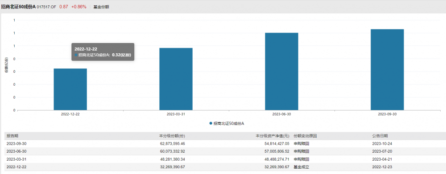Open the 基金份额 tab
The height and width of the screenshot is (174, 446).
[x=101, y=7]
